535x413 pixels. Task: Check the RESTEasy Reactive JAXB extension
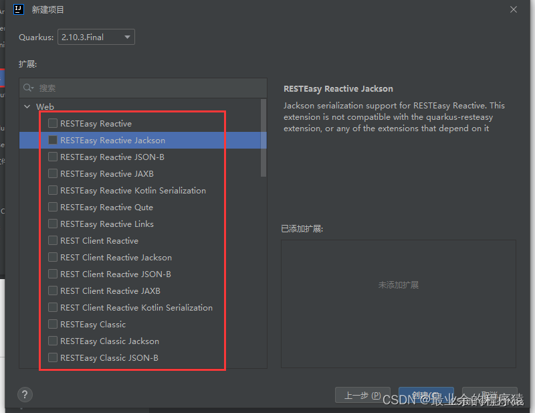pos(53,173)
